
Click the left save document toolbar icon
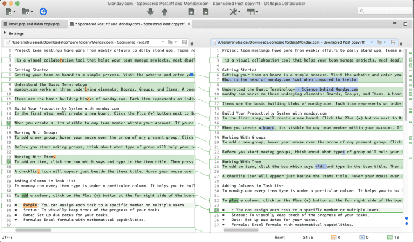coord(192,12)
